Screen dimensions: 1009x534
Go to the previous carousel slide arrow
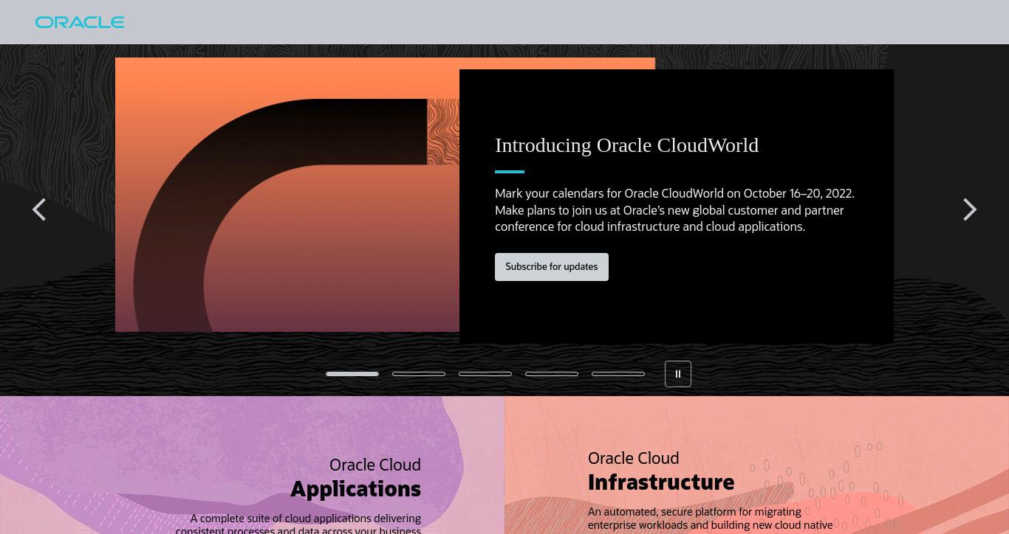click(39, 209)
